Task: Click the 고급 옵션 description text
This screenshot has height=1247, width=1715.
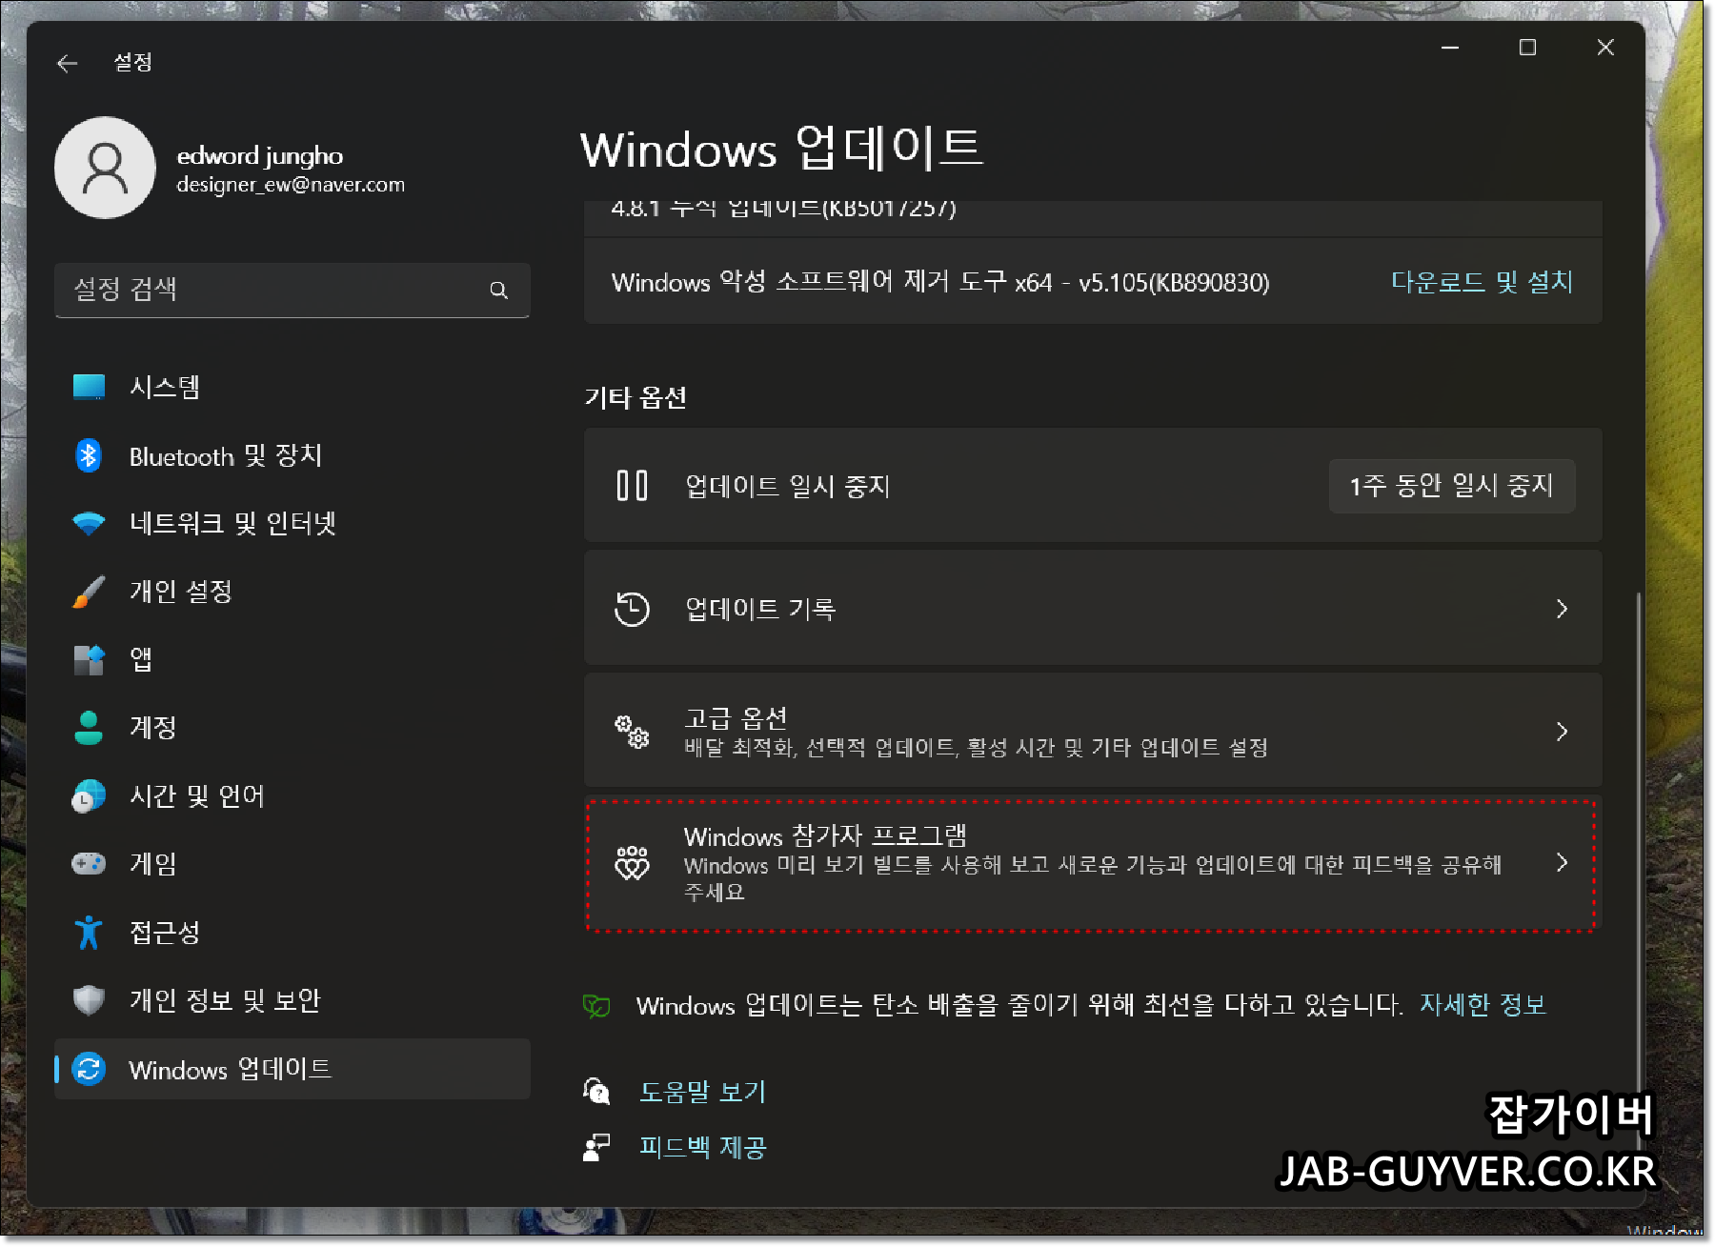Action: click(x=976, y=748)
